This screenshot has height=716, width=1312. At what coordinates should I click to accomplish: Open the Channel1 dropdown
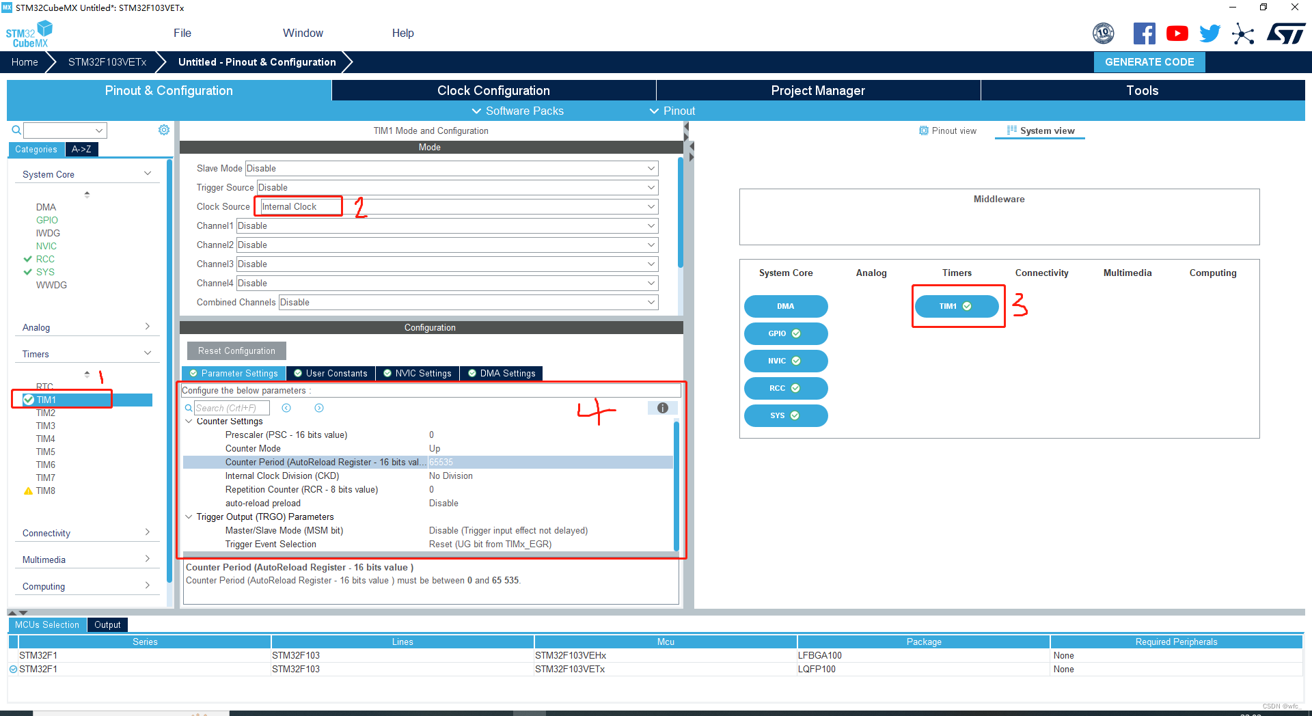447,225
